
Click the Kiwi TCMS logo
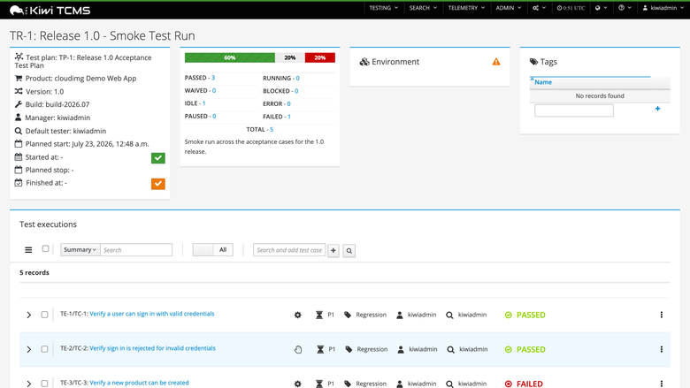[x=50, y=10]
